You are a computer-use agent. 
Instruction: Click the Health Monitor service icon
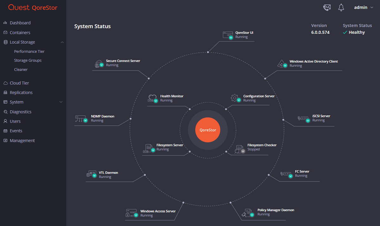pyautogui.click(x=152, y=98)
